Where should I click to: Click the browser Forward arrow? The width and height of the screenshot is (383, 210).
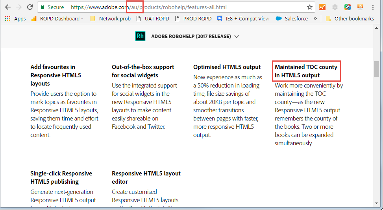tap(19, 7)
